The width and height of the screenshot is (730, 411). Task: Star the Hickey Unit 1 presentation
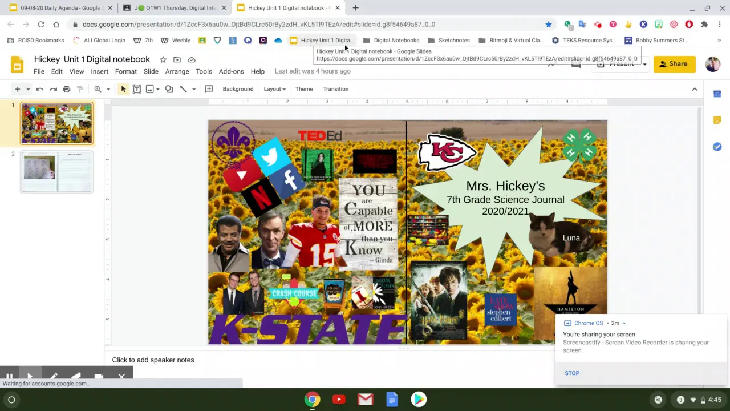pyautogui.click(x=163, y=59)
